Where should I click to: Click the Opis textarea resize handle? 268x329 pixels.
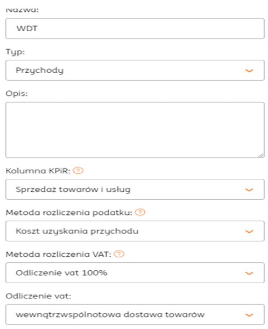[261, 155]
